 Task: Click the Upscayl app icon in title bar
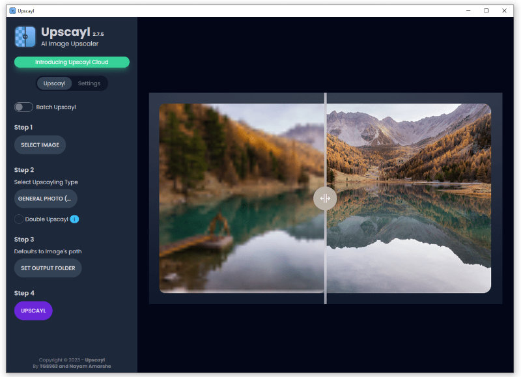pyautogui.click(x=12, y=10)
